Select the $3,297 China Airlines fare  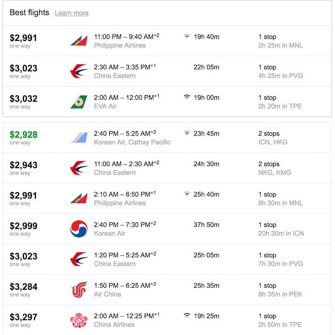click(23, 317)
